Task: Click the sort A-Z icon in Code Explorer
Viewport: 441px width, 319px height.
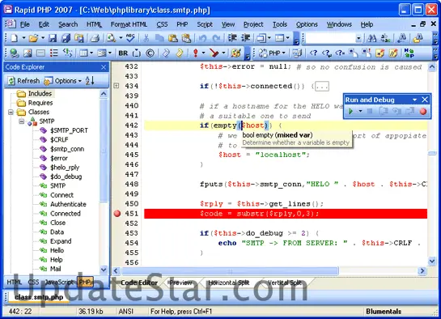Action: point(90,81)
